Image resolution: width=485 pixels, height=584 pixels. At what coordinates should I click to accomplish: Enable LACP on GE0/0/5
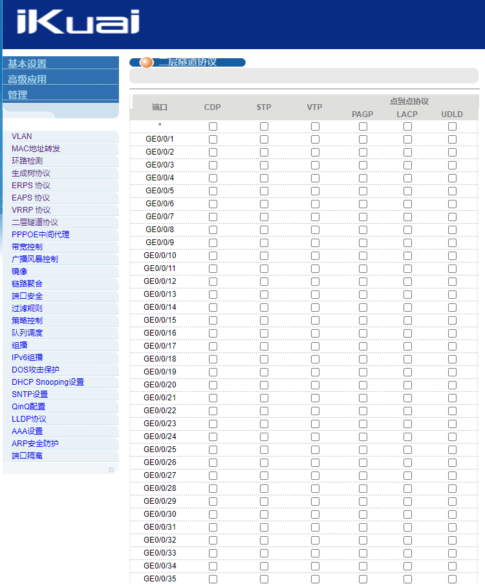pyautogui.click(x=408, y=191)
